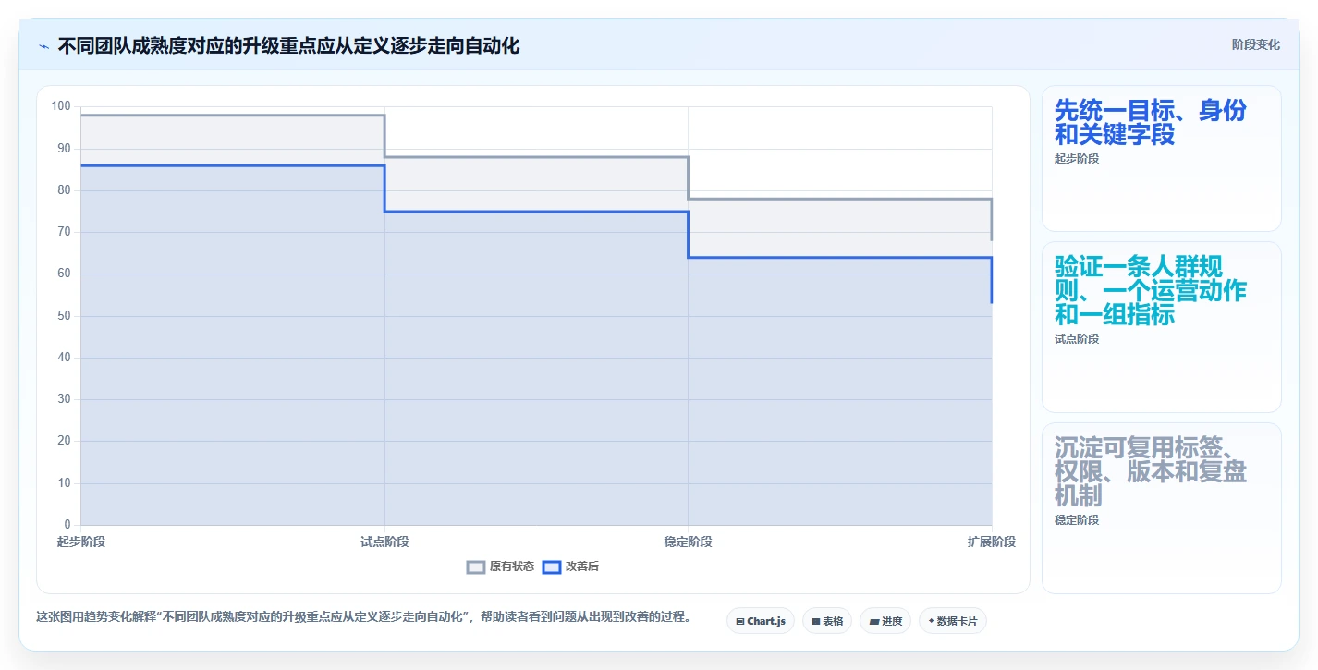Click the 起步阶段 x-axis label
Viewport: 1318px width, 670px height.
click(81, 542)
